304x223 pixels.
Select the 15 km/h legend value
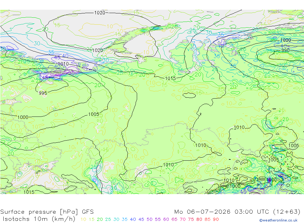click(x=92, y=219)
